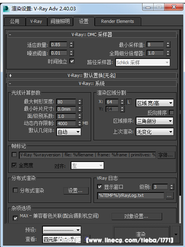Image resolution: width=185 pixels, height=247 pixels.
Task: Toggle the 全宽度 checkbox
Action: (x=14, y=165)
